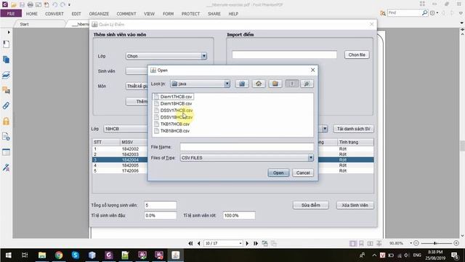
Task: Open the Pages panel in left sidebar
Action: click(x=6, y=60)
